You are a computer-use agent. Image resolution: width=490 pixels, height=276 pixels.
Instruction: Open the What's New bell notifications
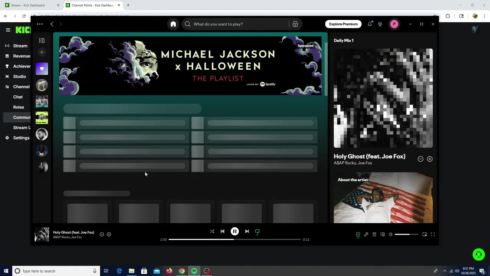pos(370,24)
